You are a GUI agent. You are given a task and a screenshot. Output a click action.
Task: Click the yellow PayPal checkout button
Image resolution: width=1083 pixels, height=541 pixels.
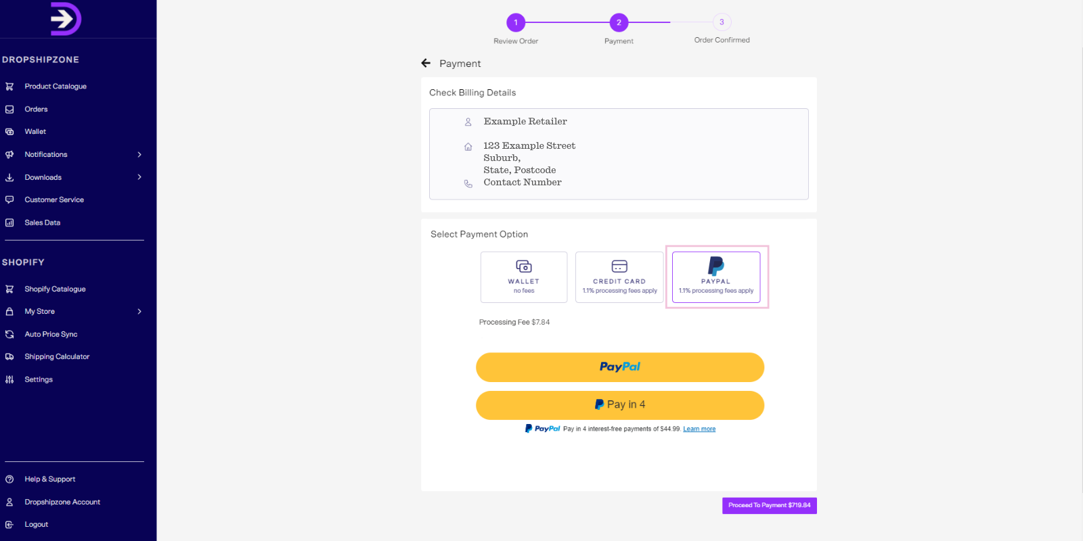pos(620,367)
